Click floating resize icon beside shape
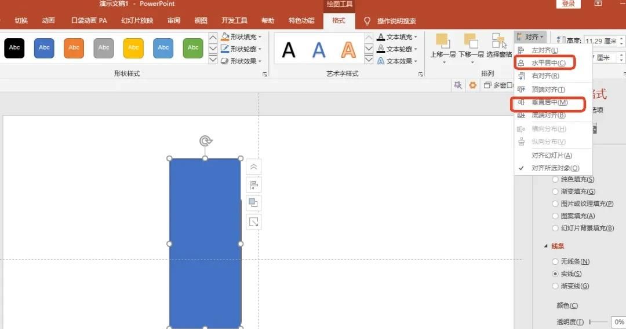The height and width of the screenshot is (329, 626). coord(253,222)
